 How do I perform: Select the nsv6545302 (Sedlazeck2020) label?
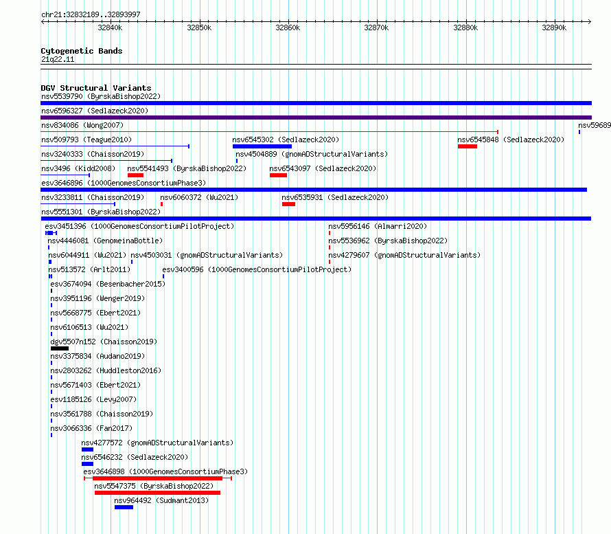point(286,140)
